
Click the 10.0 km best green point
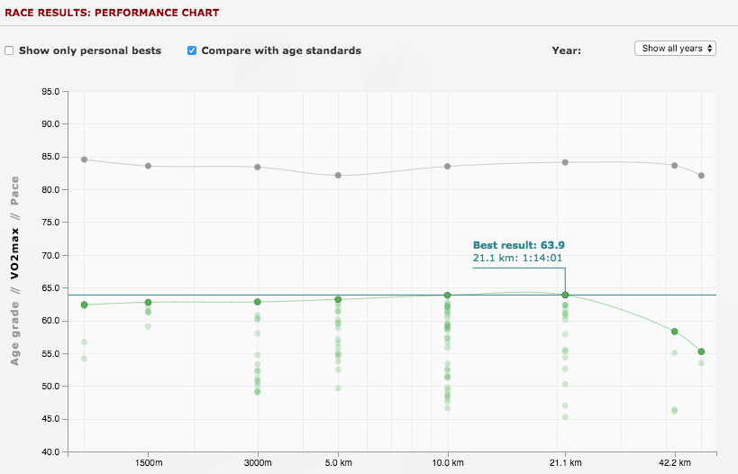(448, 296)
